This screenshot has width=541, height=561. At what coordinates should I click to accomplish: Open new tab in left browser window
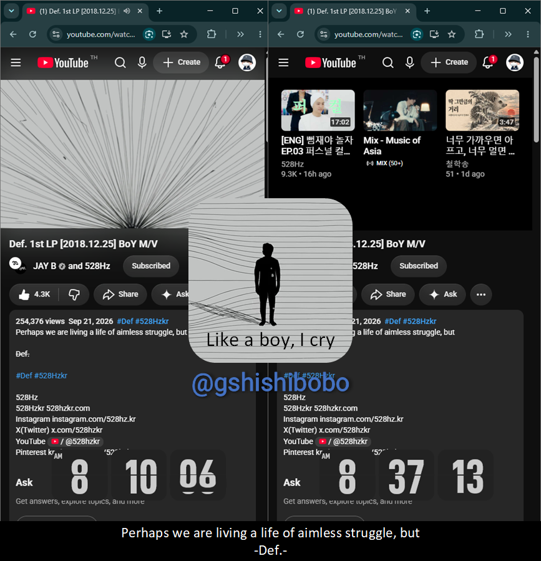click(x=159, y=11)
